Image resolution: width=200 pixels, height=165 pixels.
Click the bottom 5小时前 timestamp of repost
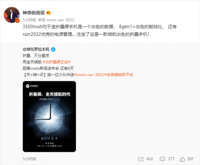click(29, 159)
